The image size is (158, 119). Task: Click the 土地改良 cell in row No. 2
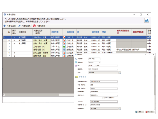[x=71, y=47]
